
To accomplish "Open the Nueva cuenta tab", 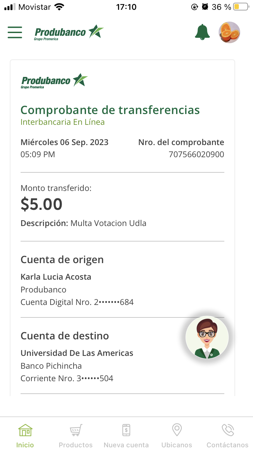I will click(x=126, y=445).
